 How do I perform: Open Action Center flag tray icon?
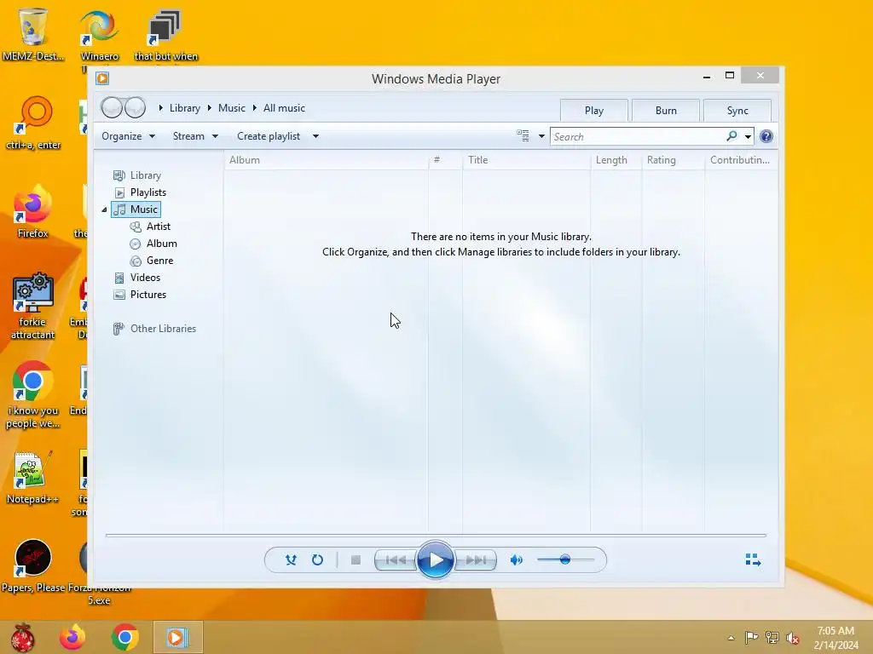click(x=751, y=637)
